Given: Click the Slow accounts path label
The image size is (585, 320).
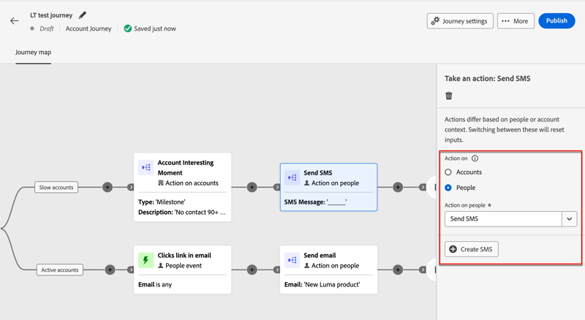Looking at the screenshot, I should [56, 188].
